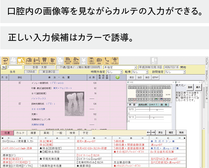
Task: Click the green help question mark icon
Action: (118, 77)
